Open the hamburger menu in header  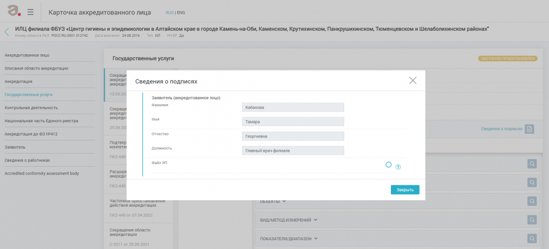(x=30, y=12)
